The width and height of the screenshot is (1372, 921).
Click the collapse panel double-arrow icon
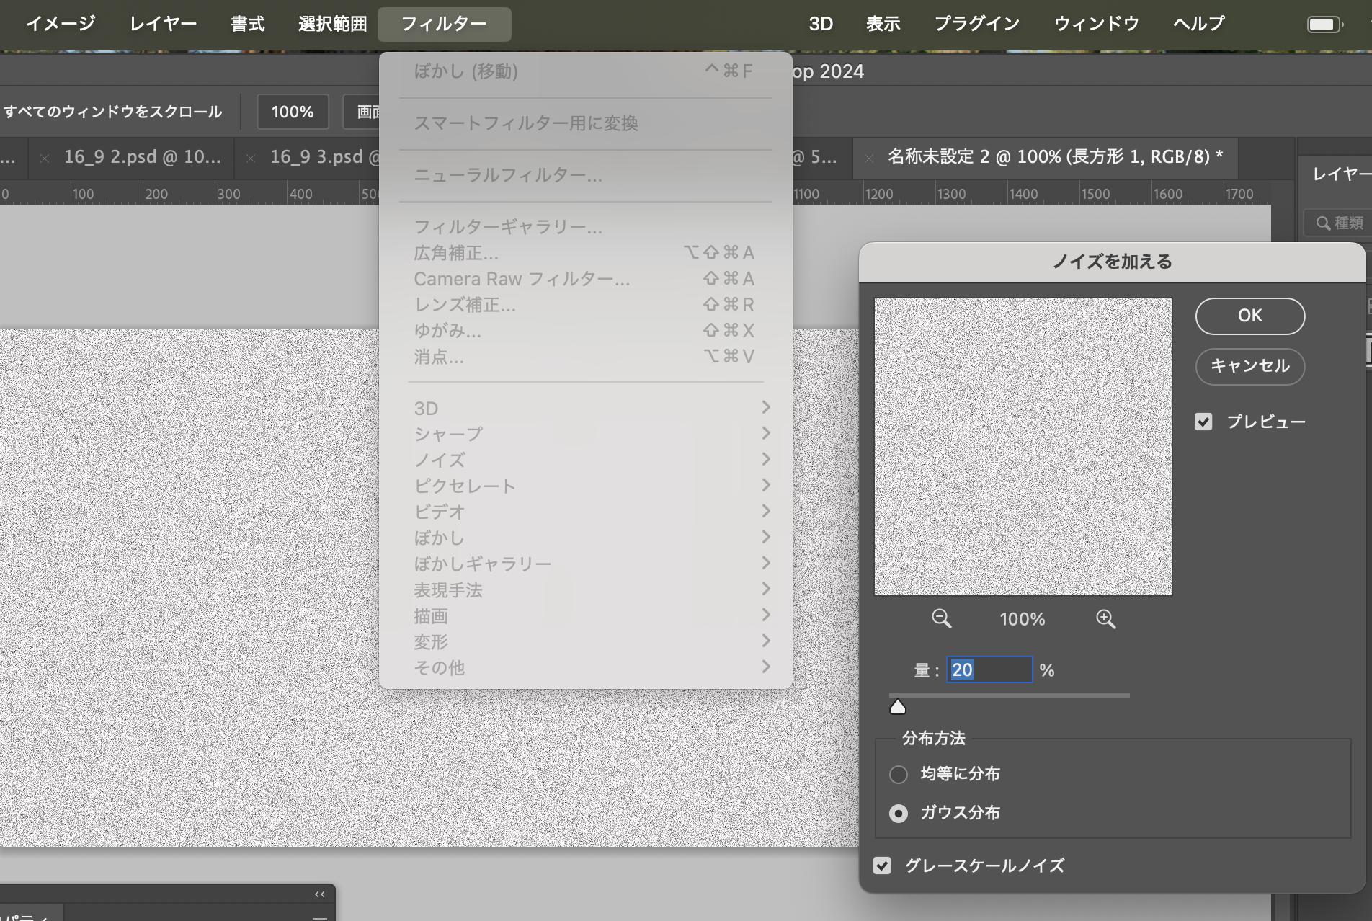[320, 894]
